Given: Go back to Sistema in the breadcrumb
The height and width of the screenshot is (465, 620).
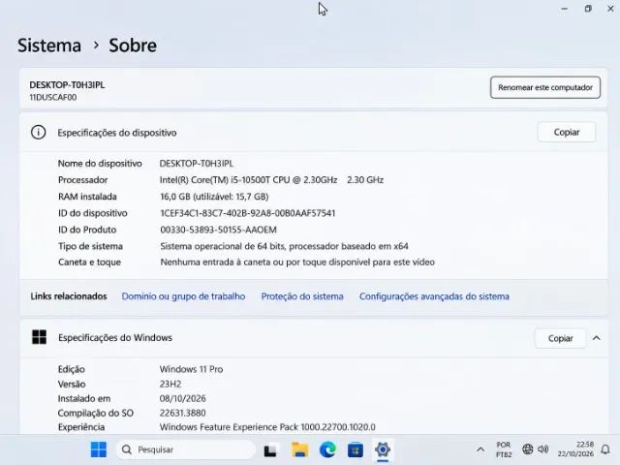Looking at the screenshot, I should pos(49,46).
